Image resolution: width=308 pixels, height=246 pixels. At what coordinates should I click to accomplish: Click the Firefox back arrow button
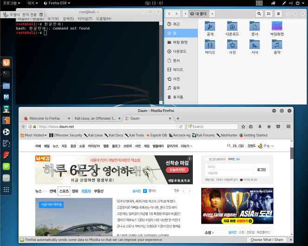click(x=23, y=126)
